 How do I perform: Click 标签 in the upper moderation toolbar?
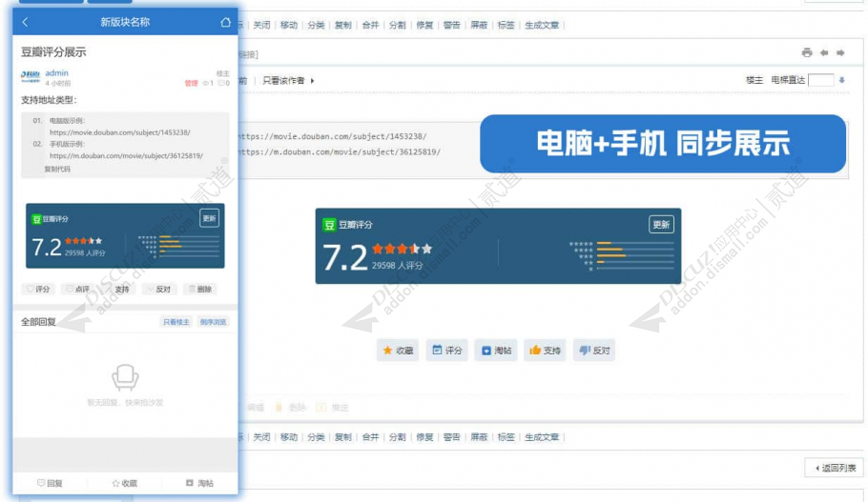[x=506, y=25]
